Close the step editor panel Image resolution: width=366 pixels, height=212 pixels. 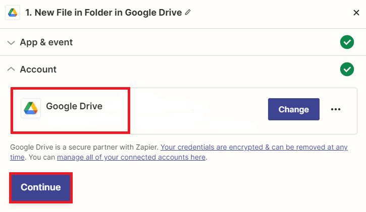point(356,13)
